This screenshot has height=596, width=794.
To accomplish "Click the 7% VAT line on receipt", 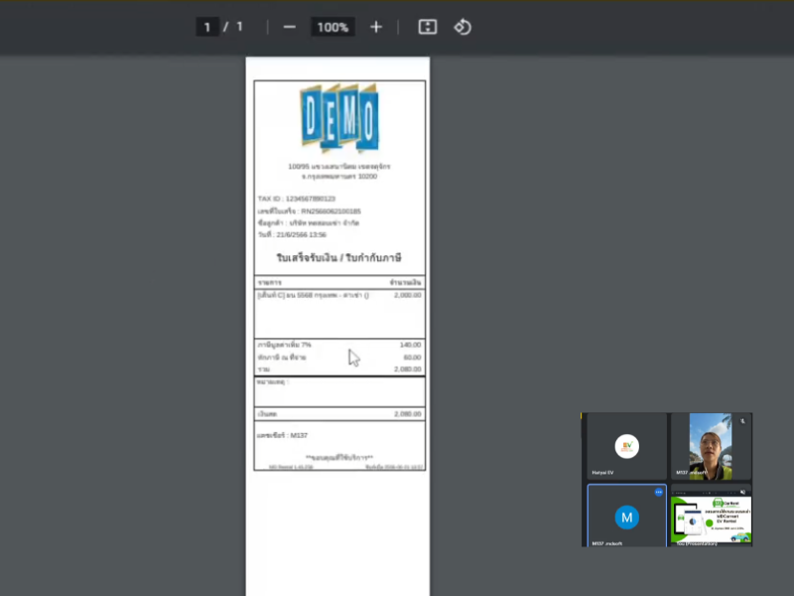I will pyautogui.click(x=285, y=344).
